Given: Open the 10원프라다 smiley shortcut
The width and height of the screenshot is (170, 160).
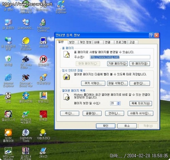Looking at the screenshot, I should click(x=44, y=134).
